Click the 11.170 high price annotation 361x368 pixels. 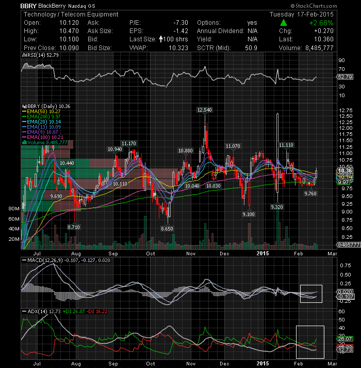(129, 143)
